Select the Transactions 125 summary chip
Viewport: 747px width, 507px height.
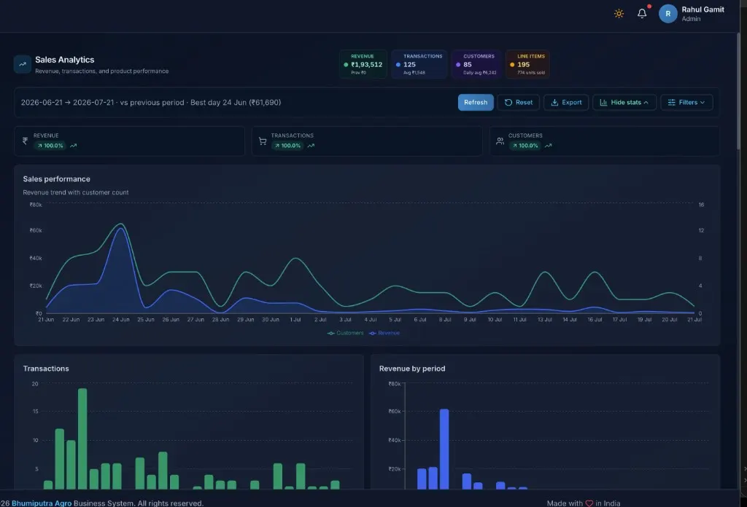click(x=419, y=64)
